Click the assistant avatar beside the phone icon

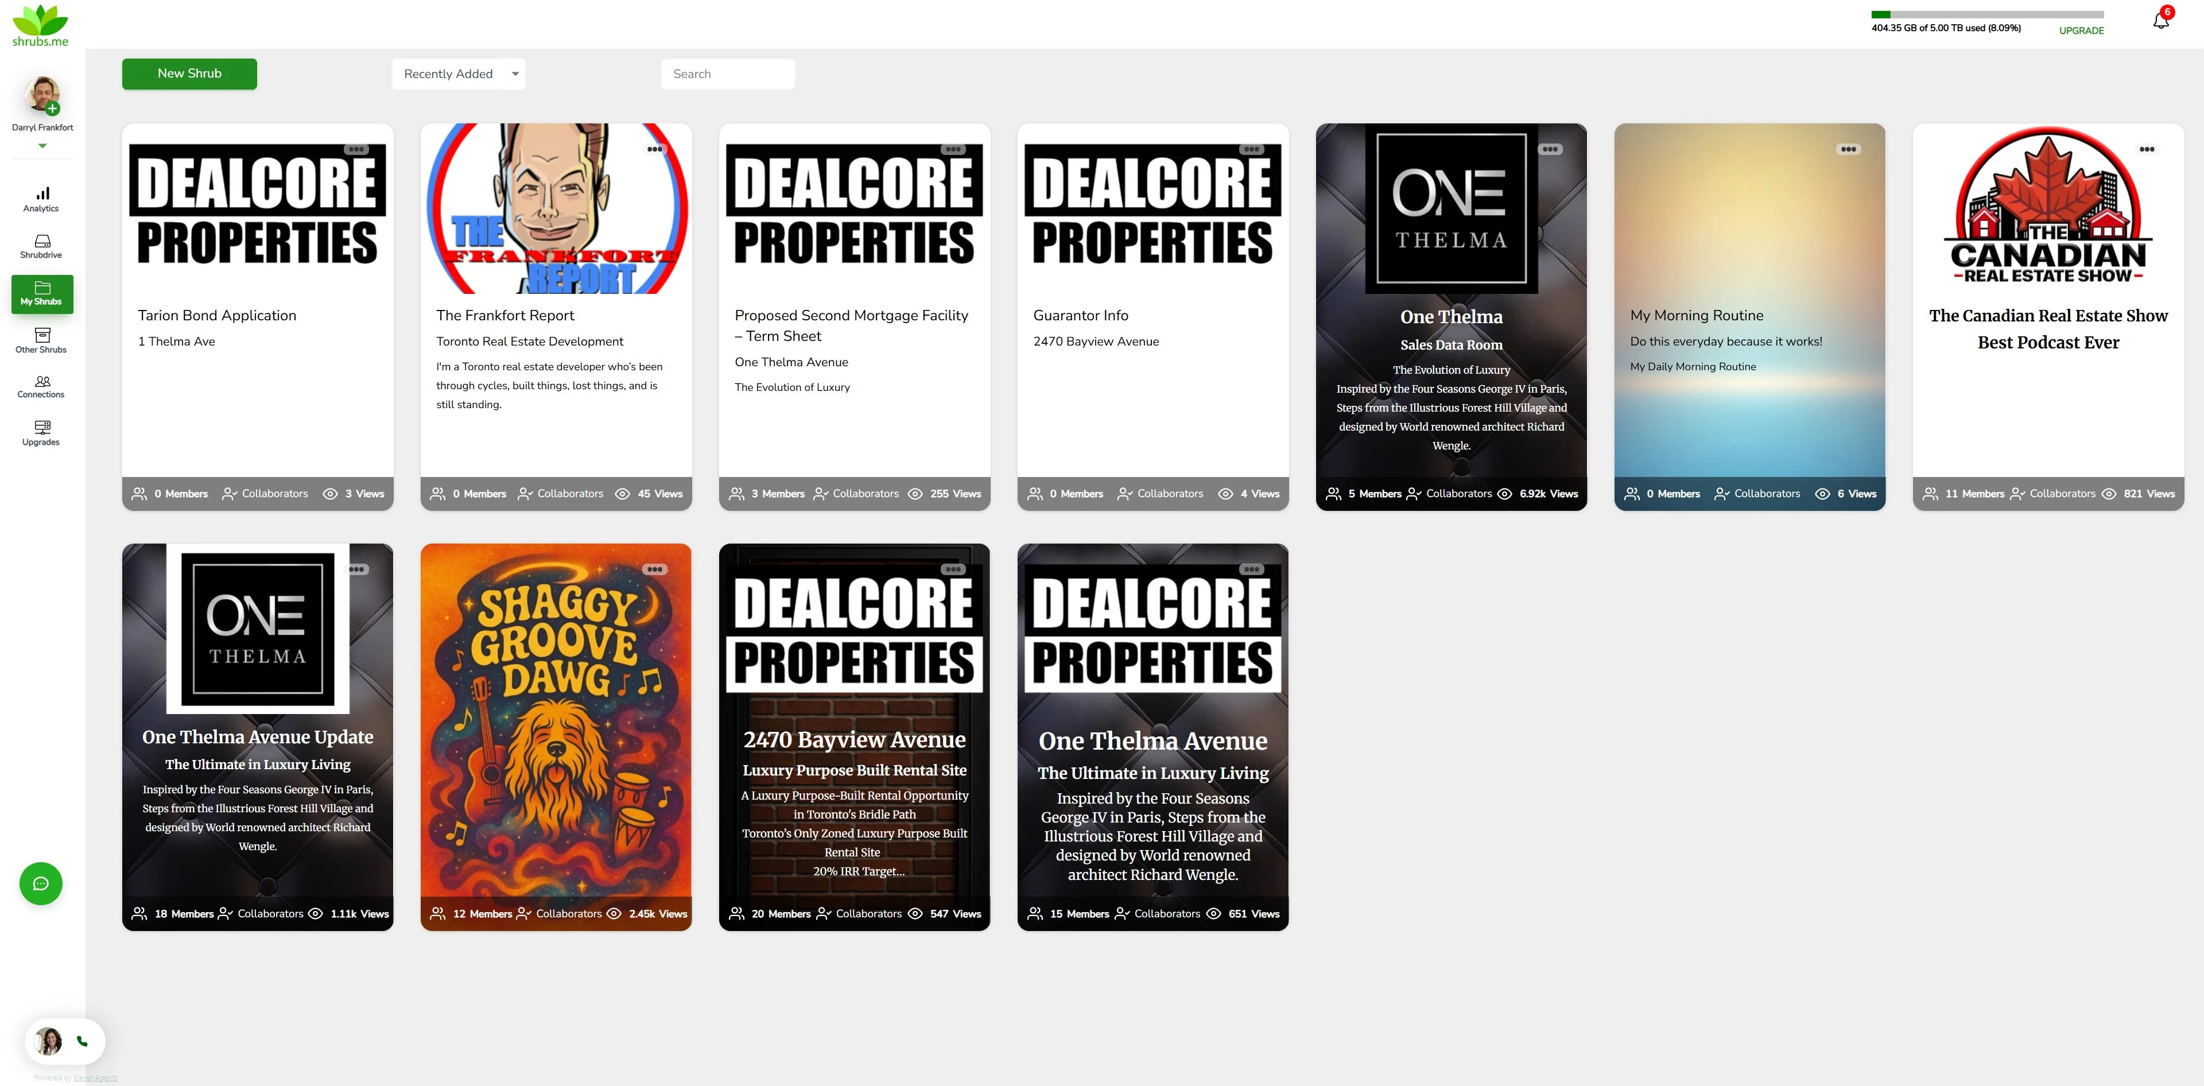49,1041
